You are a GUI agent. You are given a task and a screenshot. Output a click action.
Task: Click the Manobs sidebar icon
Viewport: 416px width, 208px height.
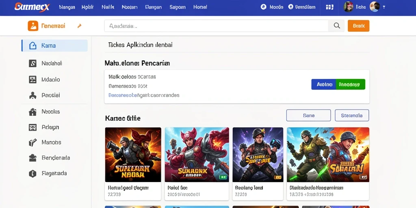coord(32,143)
